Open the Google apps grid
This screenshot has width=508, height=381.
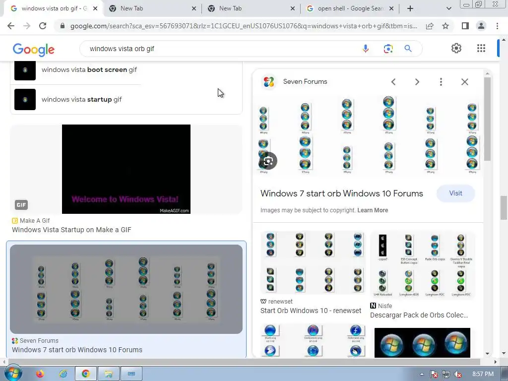481,48
